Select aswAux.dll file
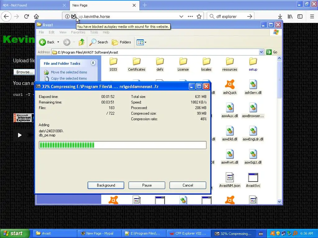Viewport: 318px width, 238px height. 230,111
